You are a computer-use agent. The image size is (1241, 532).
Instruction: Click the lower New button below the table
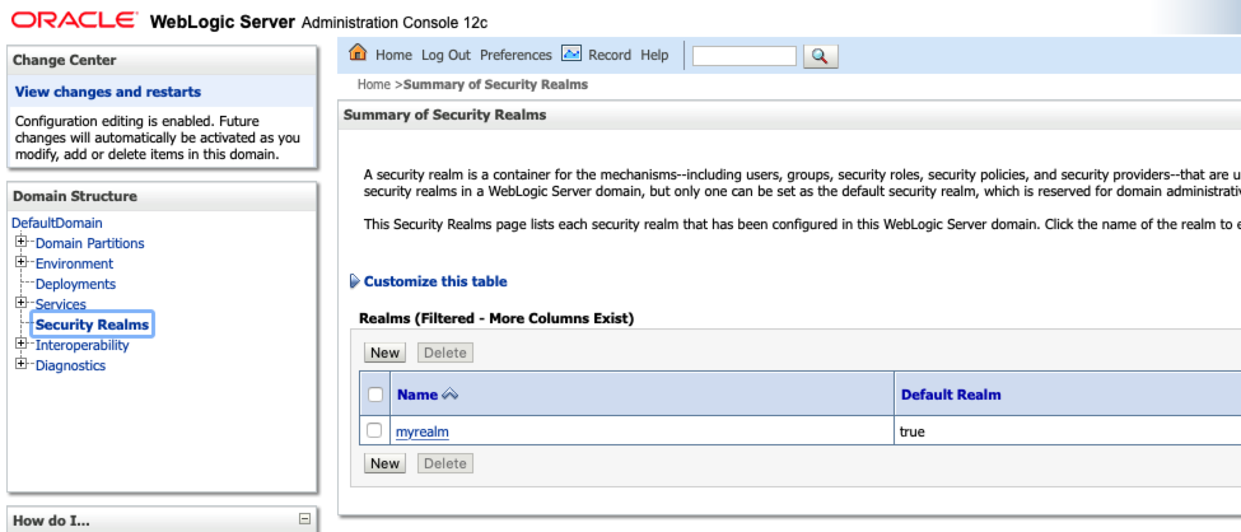tap(385, 463)
